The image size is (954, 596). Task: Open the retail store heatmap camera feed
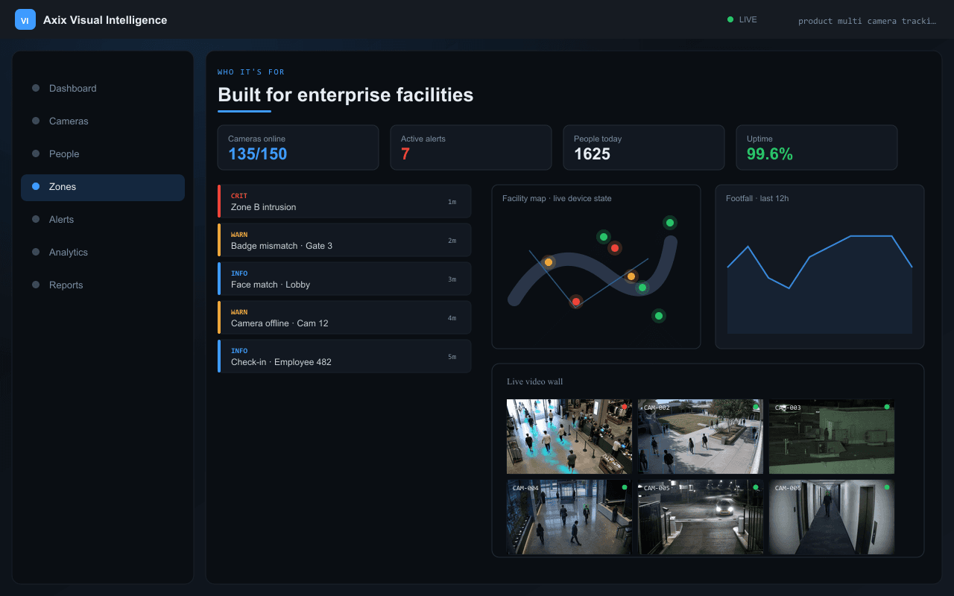569,437
